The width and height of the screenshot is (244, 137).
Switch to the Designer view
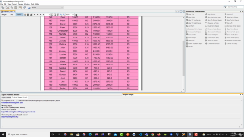tap(4, 14)
